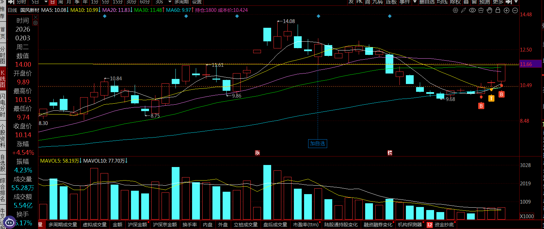Image resolution: width=544 pixels, height=229 pixels.
Task: Switch to 年 yearly period
Action: (85, 2)
